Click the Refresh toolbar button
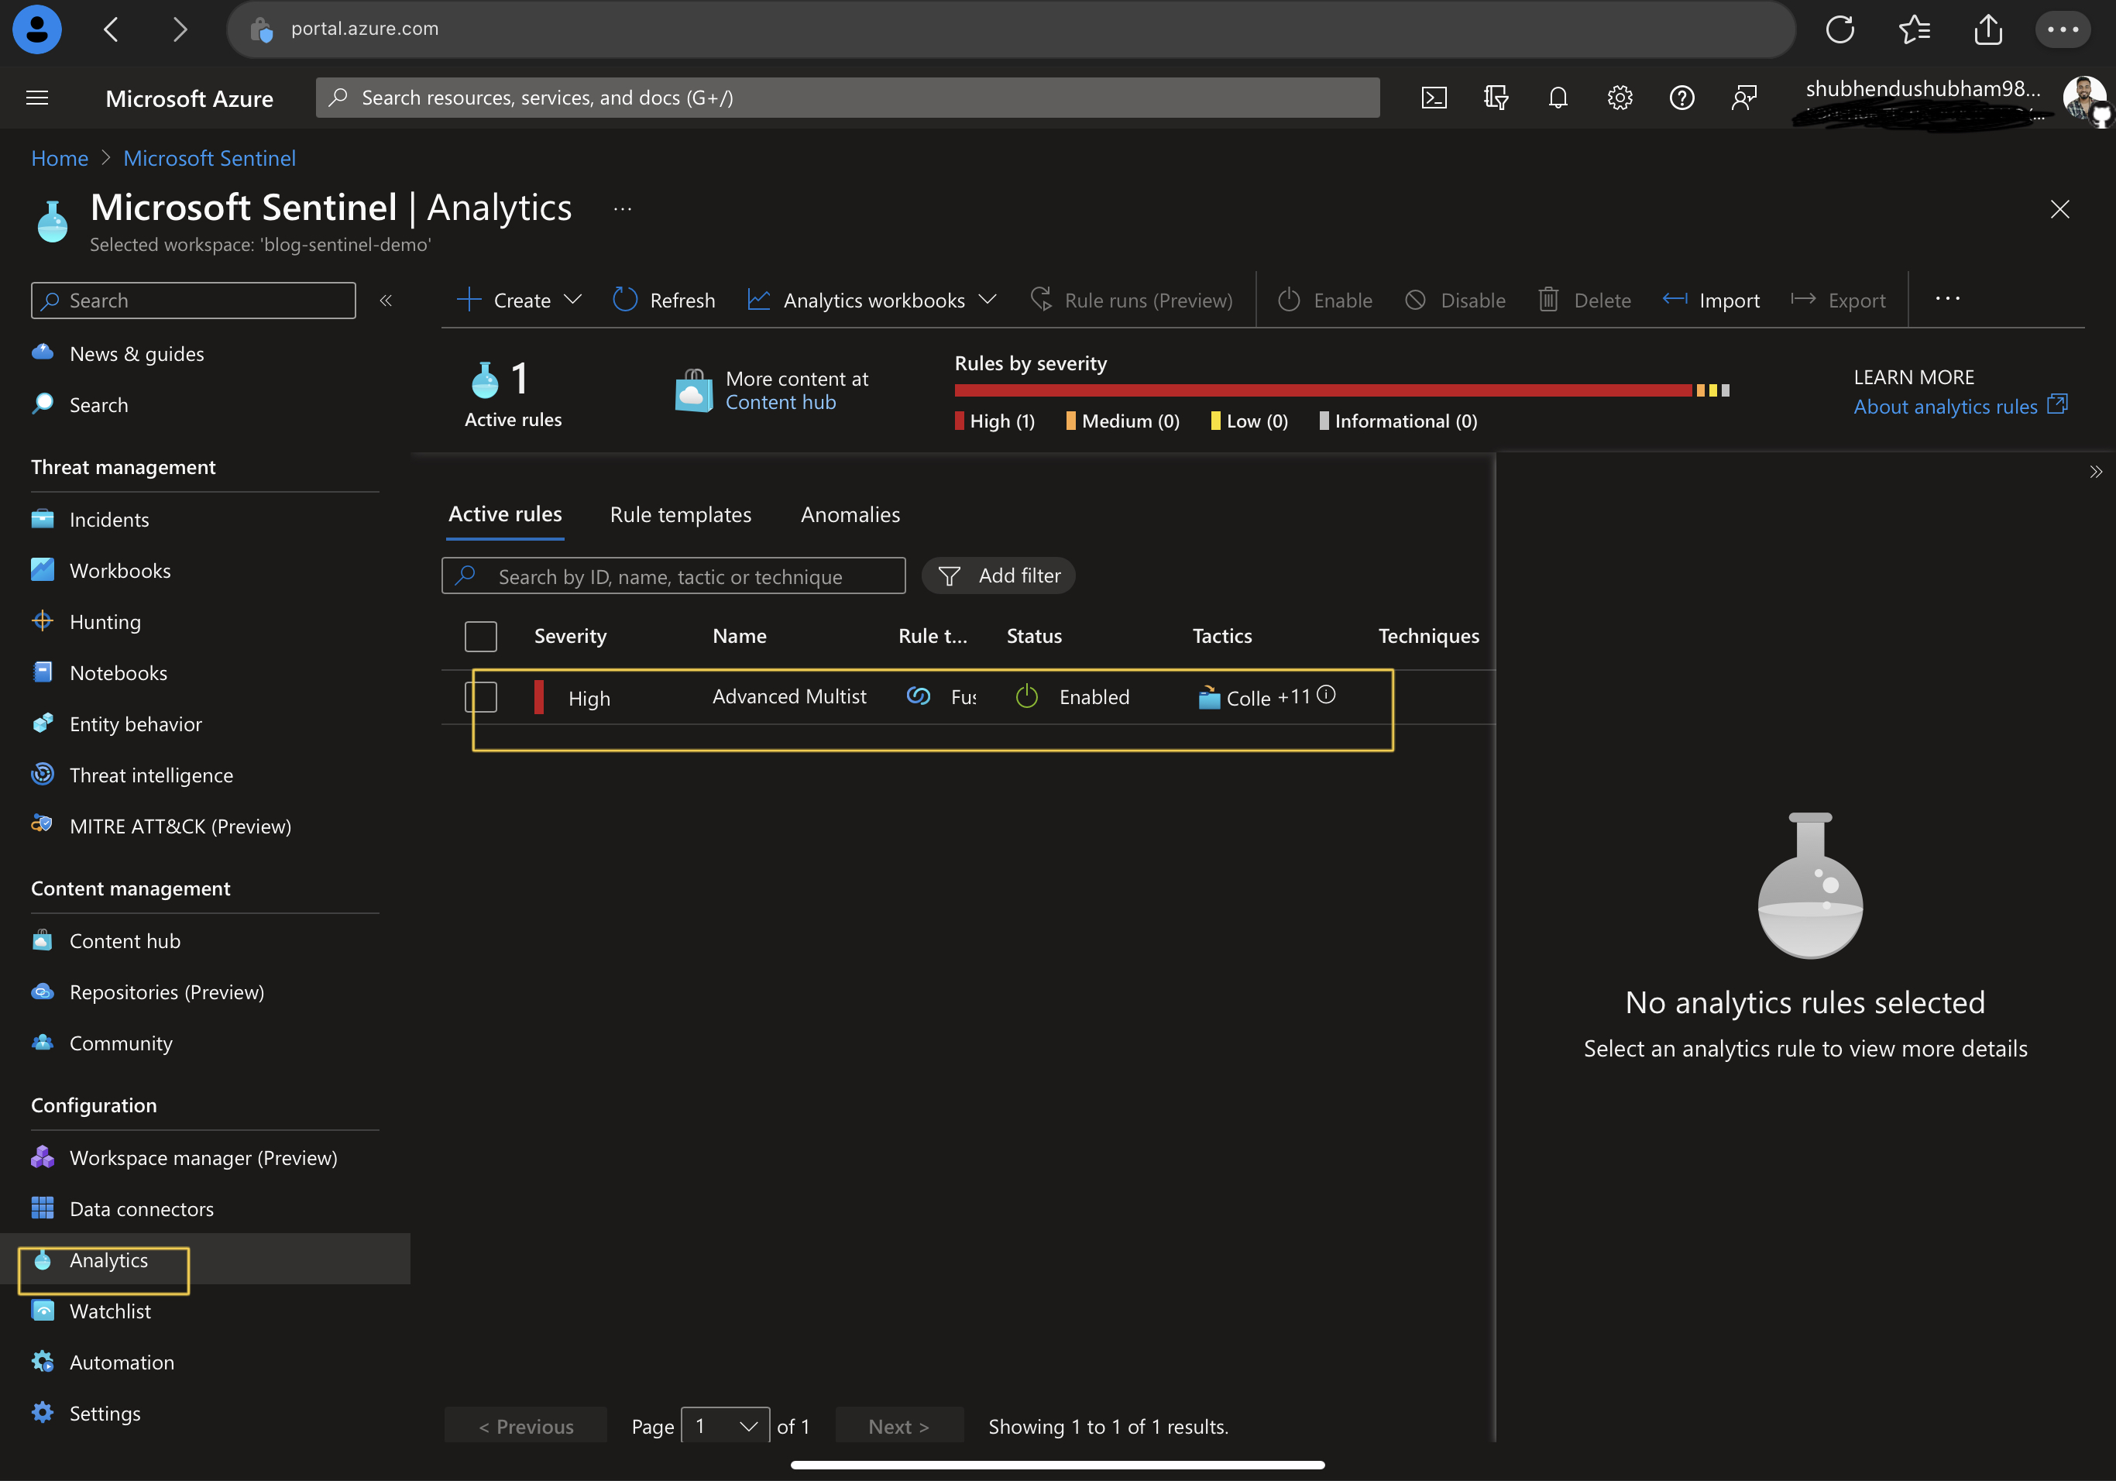Image resolution: width=2116 pixels, height=1481 pixels. tap(664, 300)
